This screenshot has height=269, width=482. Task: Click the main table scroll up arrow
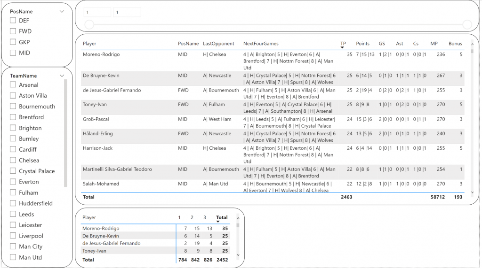point(472,45)
